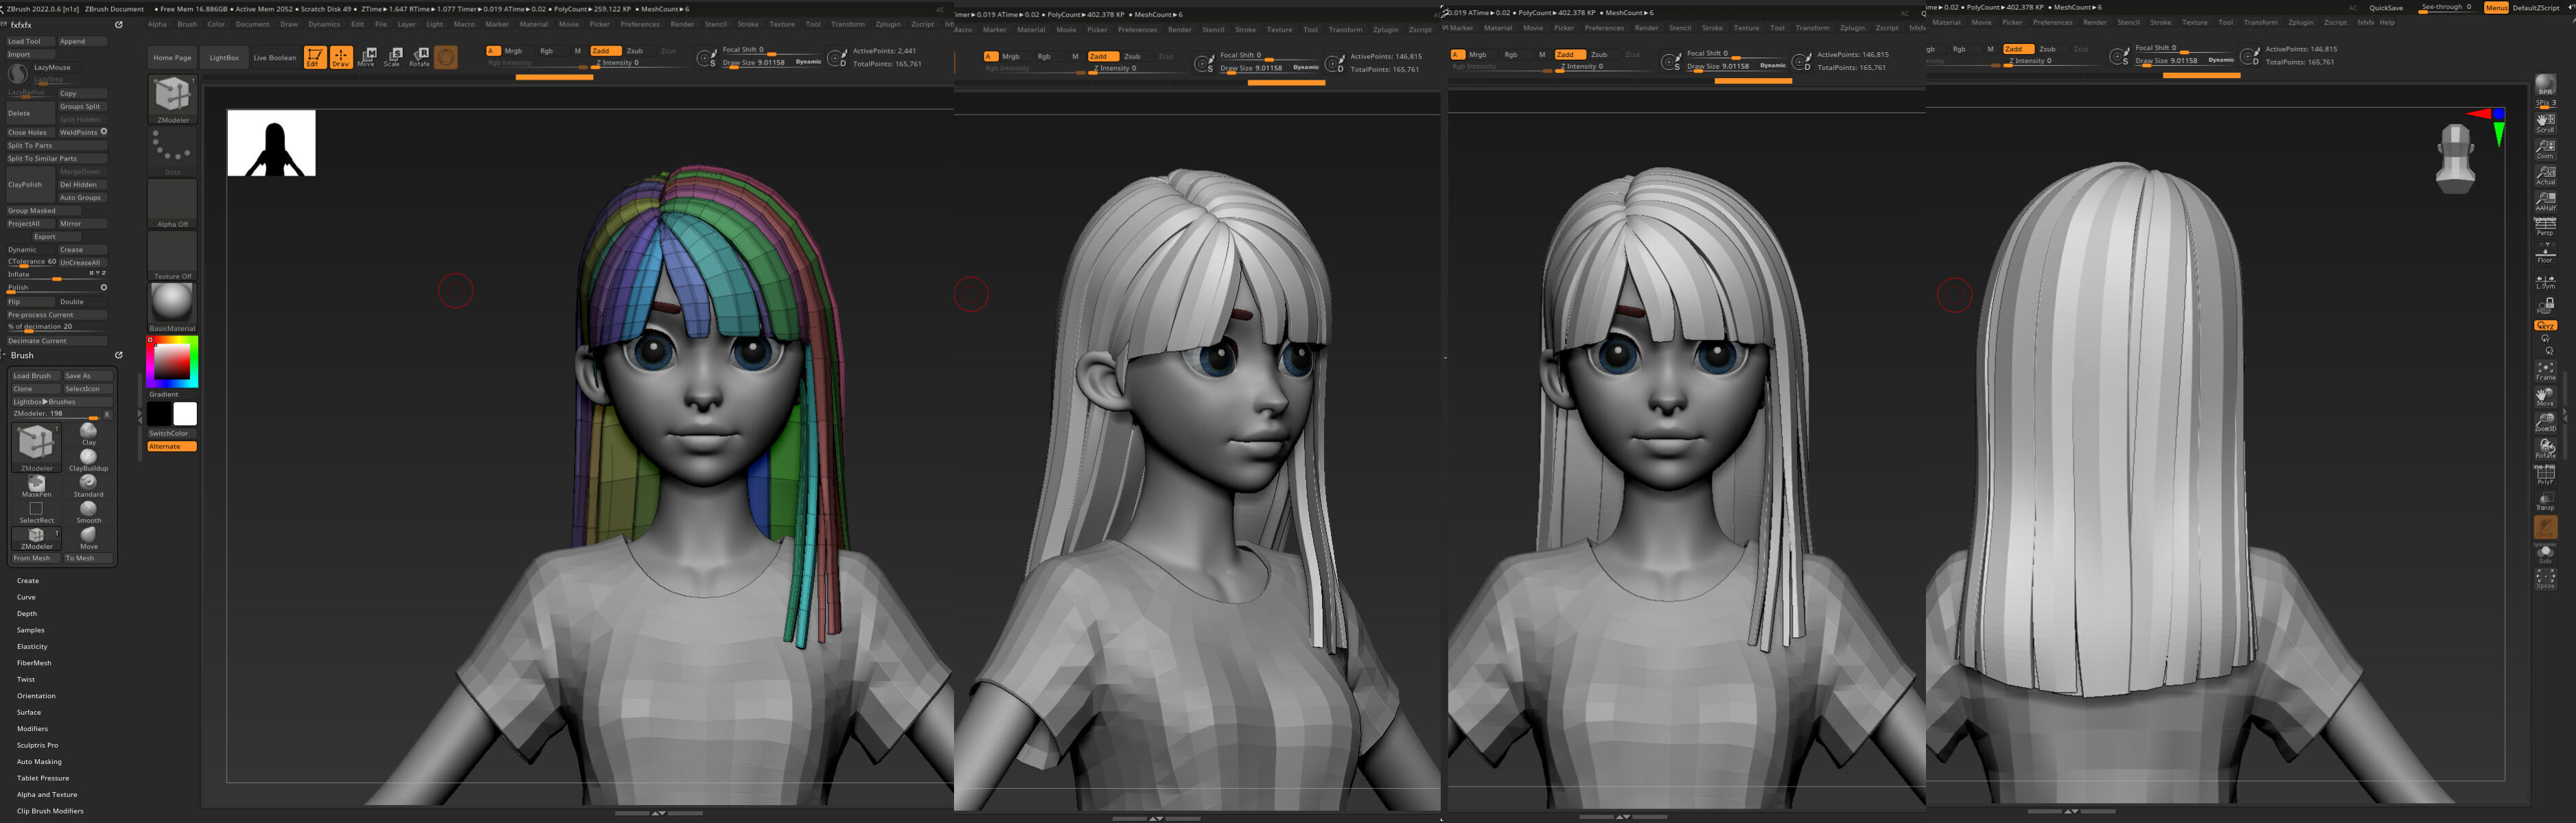Pick the SelectRect brush
2576x823 pixels.
point(36,512)
